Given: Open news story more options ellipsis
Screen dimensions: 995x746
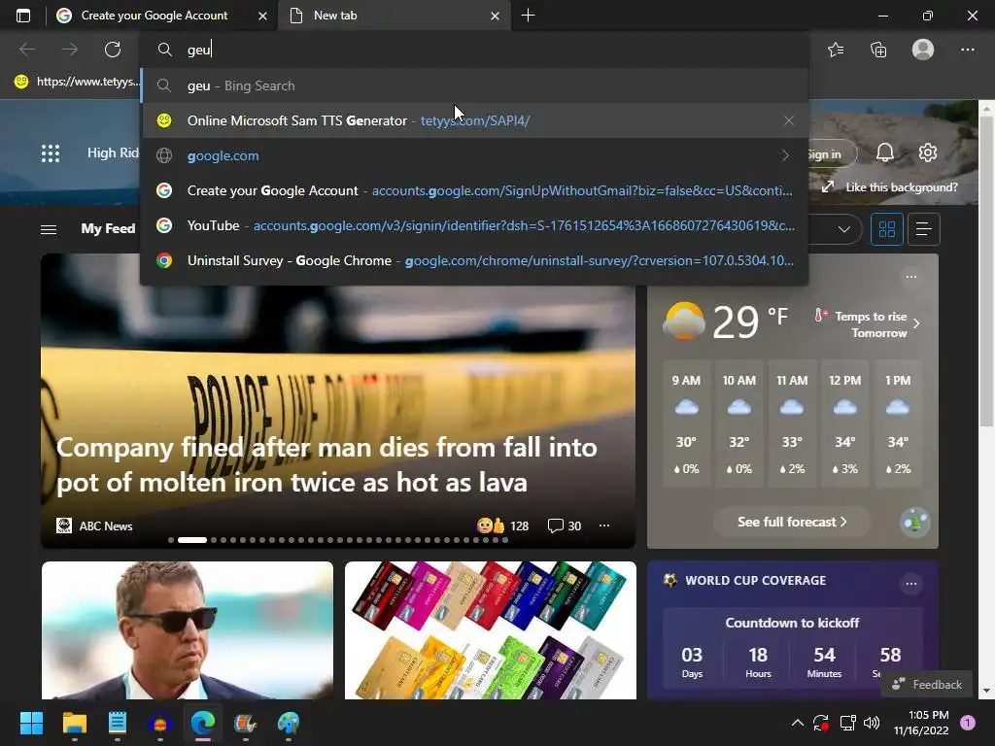Looking at the screenshot, I should [x=604, y=526].
